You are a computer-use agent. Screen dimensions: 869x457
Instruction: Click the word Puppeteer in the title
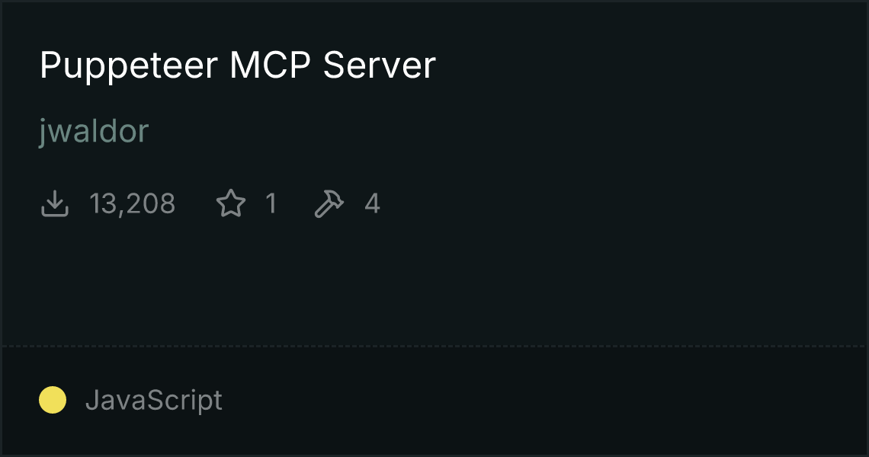129,66
